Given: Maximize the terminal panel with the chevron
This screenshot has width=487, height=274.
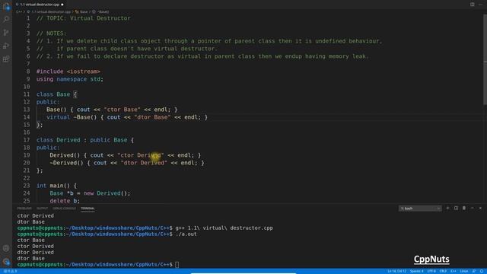Looking at the screenshot, I should pyautogui.click(x=472, y=208).
